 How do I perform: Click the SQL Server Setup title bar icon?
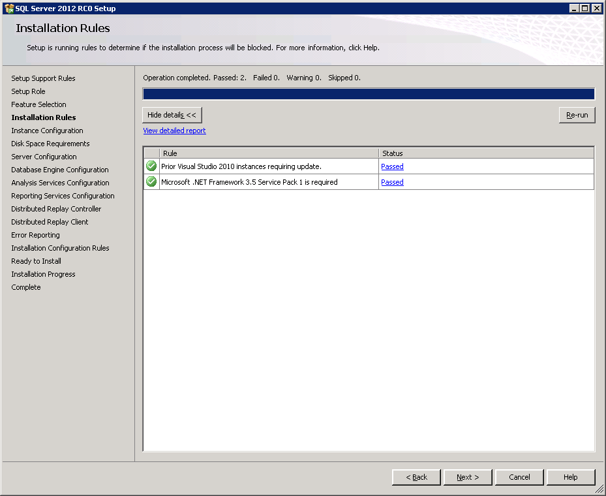[9, 8]
